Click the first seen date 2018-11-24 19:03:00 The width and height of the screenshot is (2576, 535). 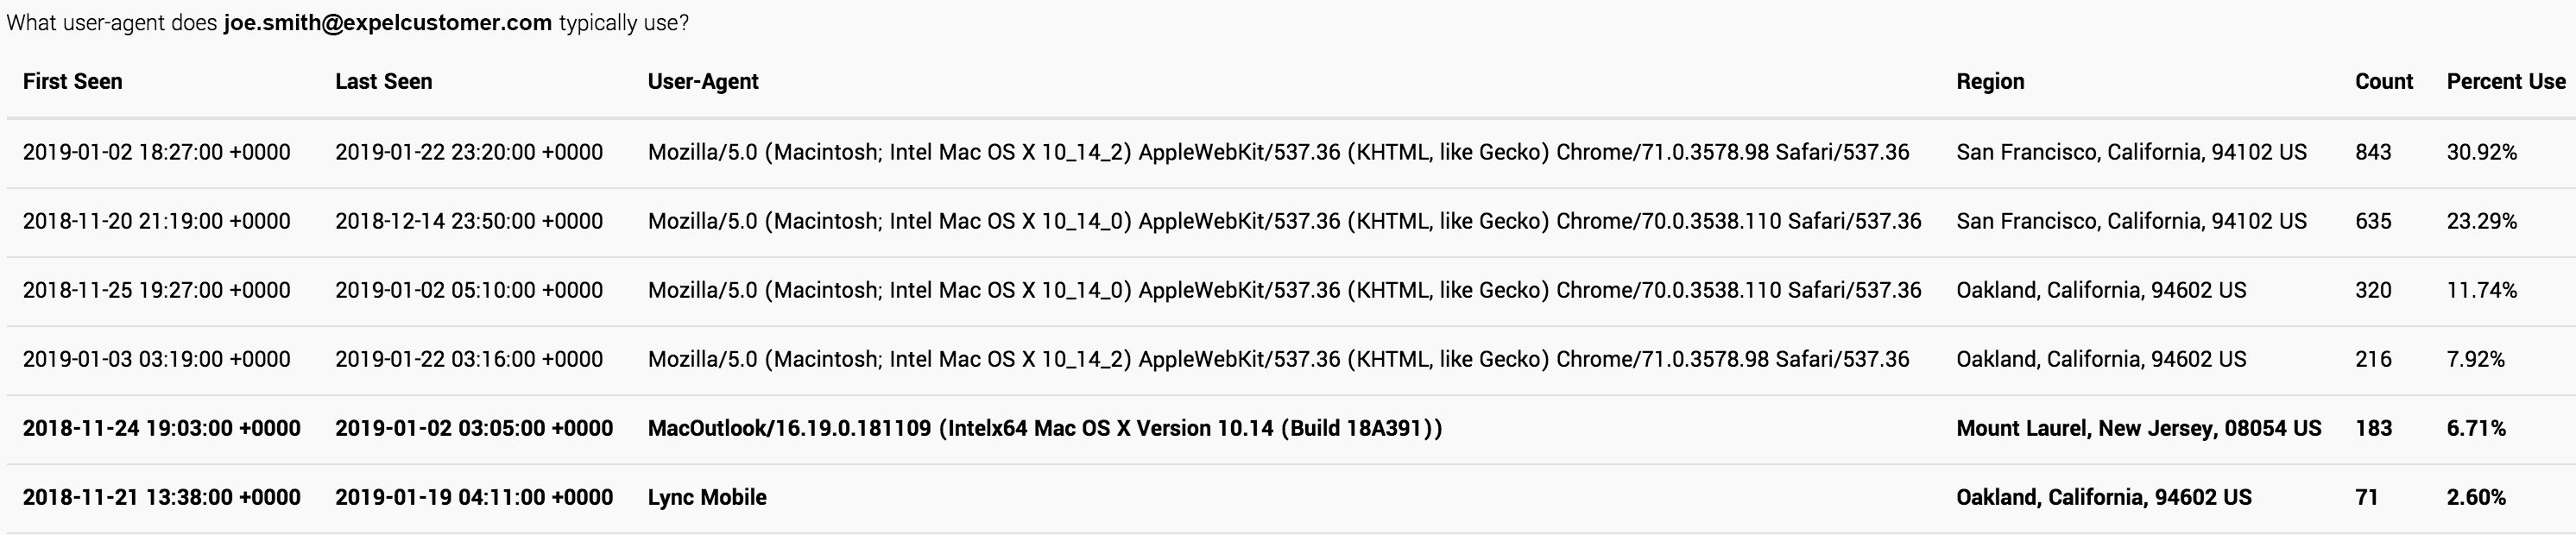pos(161,429)
